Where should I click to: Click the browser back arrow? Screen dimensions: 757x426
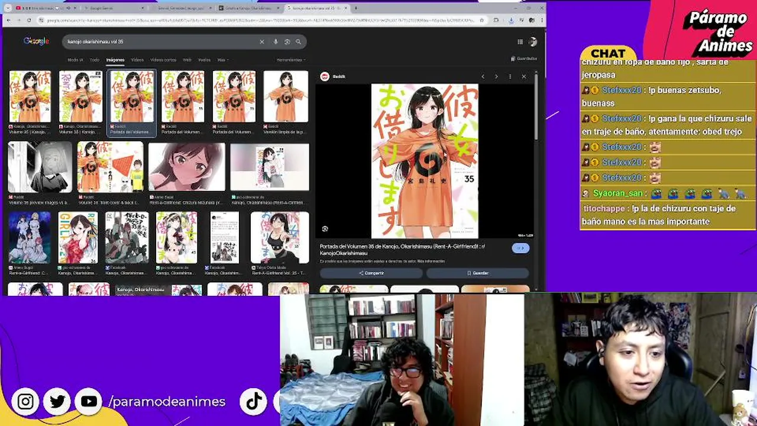(8, 20)
